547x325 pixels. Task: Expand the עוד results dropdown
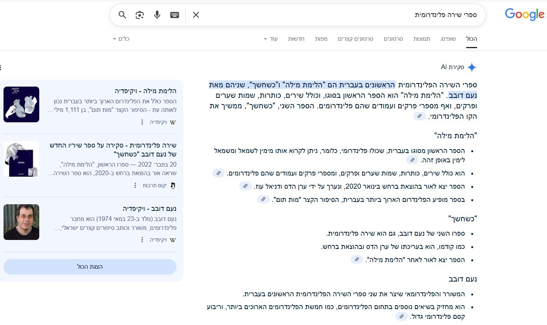(x=270, y=38)
